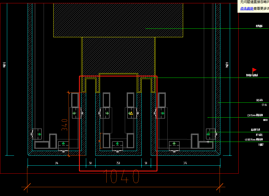Click the bottom-right red dimension tick mark

coord(220,187)
